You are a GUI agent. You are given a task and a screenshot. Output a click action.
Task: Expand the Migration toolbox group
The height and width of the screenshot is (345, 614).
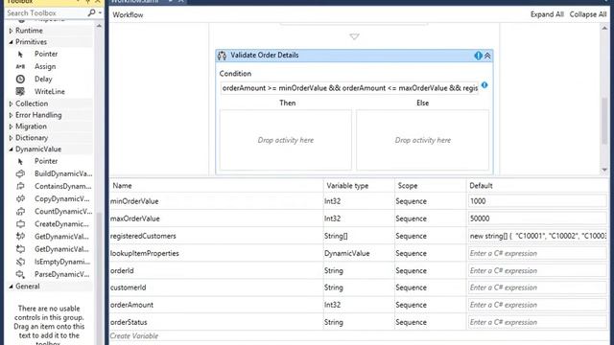click(x=11, y=126)
